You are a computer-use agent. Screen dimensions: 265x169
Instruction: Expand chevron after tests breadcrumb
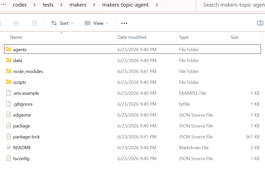click(x=62, y=5)
